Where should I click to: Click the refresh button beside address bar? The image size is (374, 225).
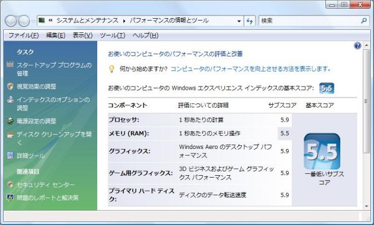pos(250,21)
